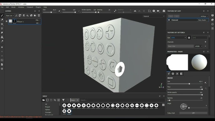Open the Window menu
215x121 pixels.
click(21, 7)
